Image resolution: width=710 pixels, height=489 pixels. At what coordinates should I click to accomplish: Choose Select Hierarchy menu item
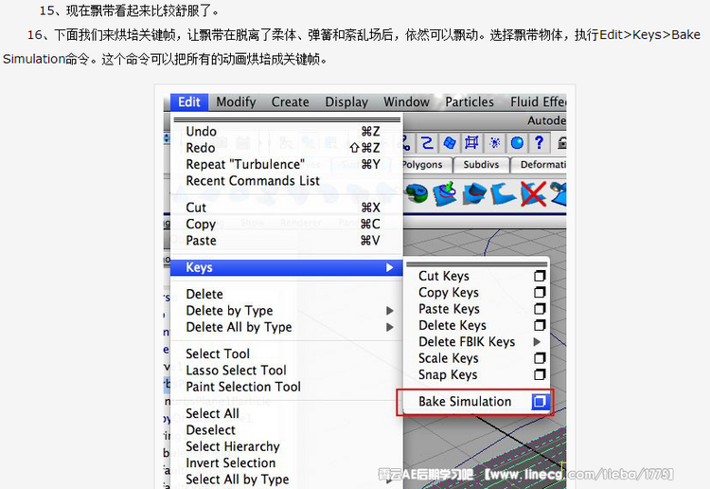(286, 447)
